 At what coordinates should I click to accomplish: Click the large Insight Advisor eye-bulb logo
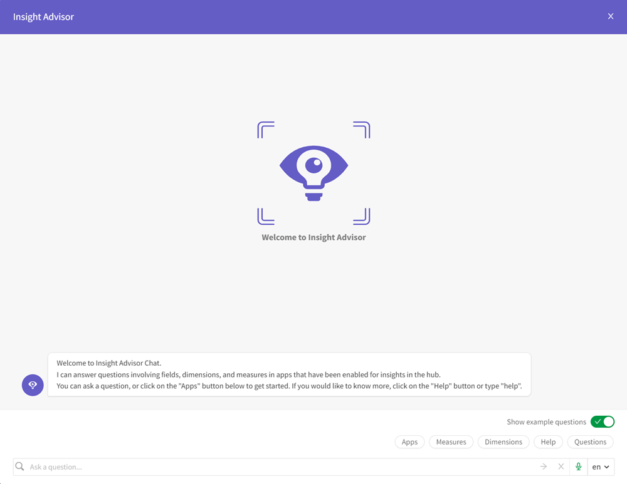tap(313, 173)
